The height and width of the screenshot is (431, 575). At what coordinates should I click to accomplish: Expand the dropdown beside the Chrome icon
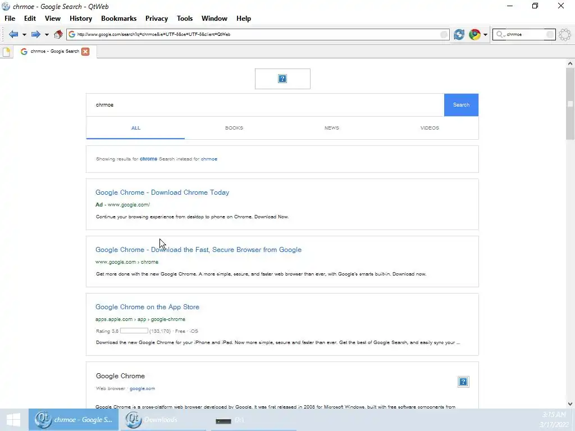pos(485,35)
